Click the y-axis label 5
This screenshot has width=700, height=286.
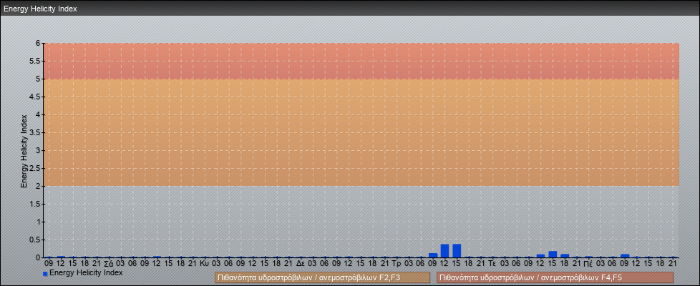tap(39, 79)
